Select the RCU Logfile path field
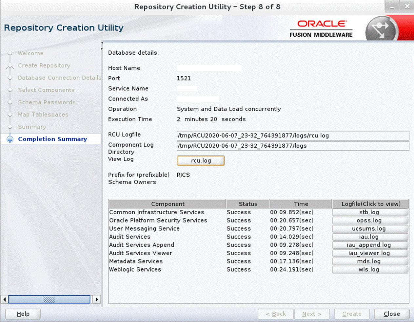This screenshot has height=322, width=414. (293, 136)
